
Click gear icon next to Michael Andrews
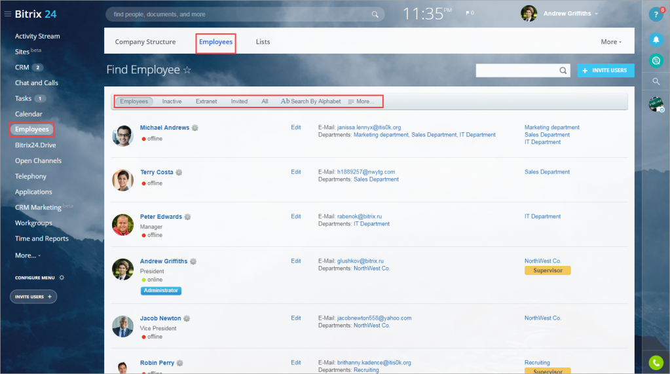point(195,128)
